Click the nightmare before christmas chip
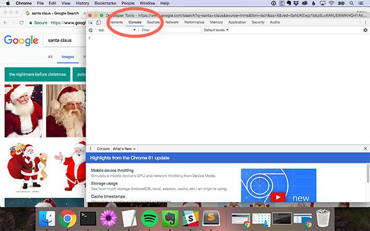Screen dimensions: 370x231 tap(37, 75)
